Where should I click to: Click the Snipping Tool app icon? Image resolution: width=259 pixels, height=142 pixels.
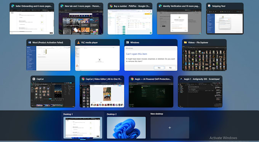(209, 6)
